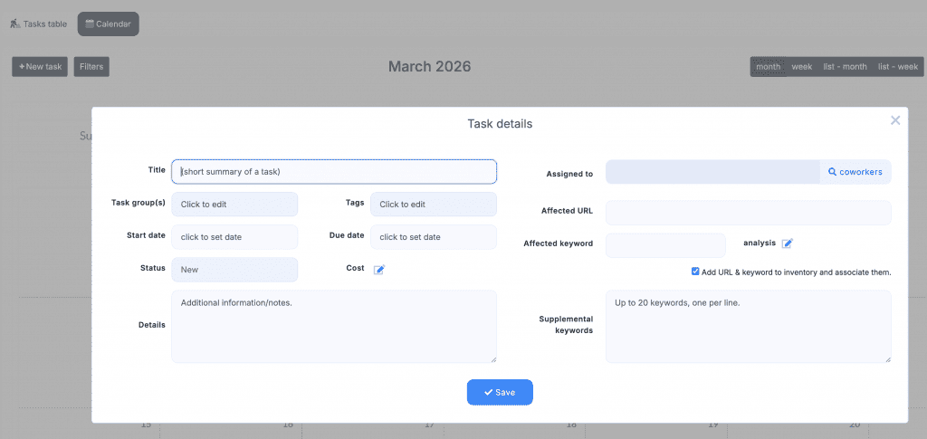927x439 pixels.
Task: Switch to the Tasks table tab
Action: point(39,24)
